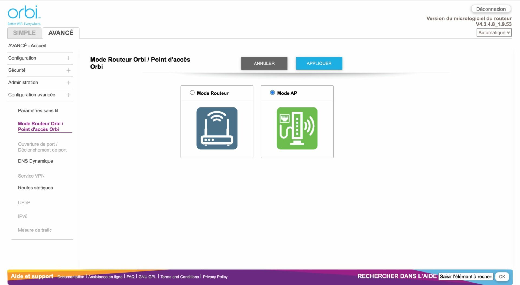Open IPv6 entry
The width and height of the screenshot is (520, 285).
click(x=23, y=216)
